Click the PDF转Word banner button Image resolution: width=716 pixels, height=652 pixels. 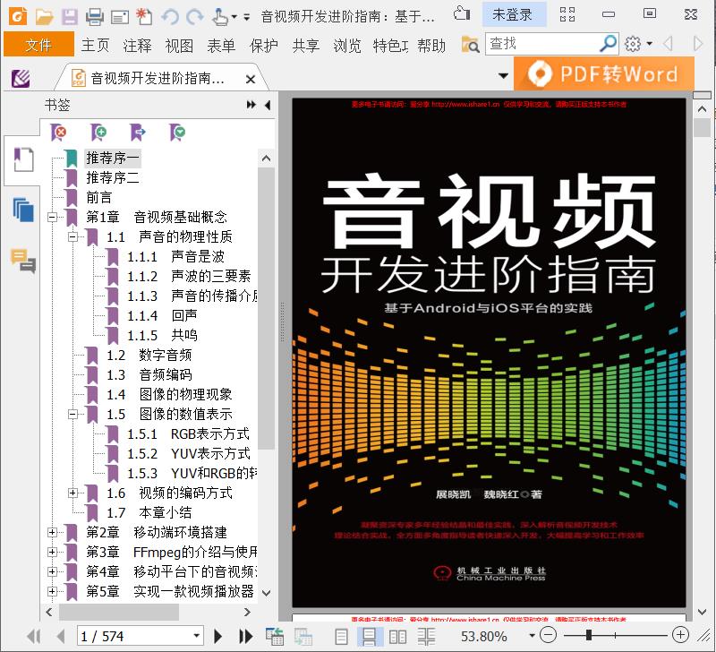click(x=604, y=73)
